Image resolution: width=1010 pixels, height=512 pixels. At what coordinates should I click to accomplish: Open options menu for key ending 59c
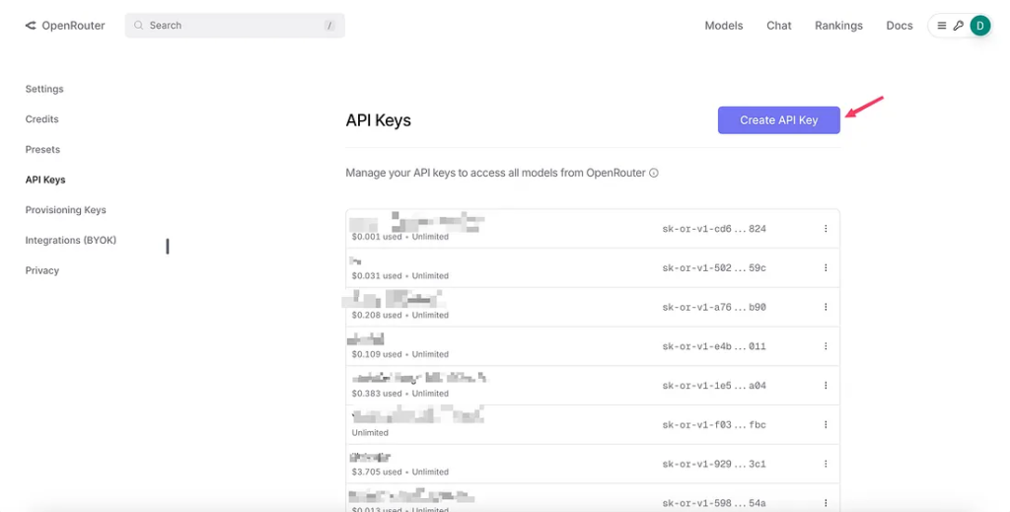(x=826, y=268)
